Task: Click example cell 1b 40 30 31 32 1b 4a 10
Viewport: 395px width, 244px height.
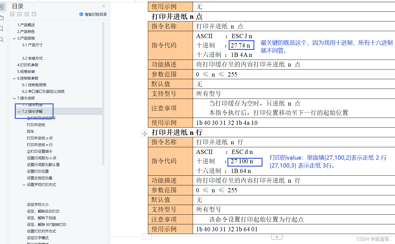Action: point(227,123)
